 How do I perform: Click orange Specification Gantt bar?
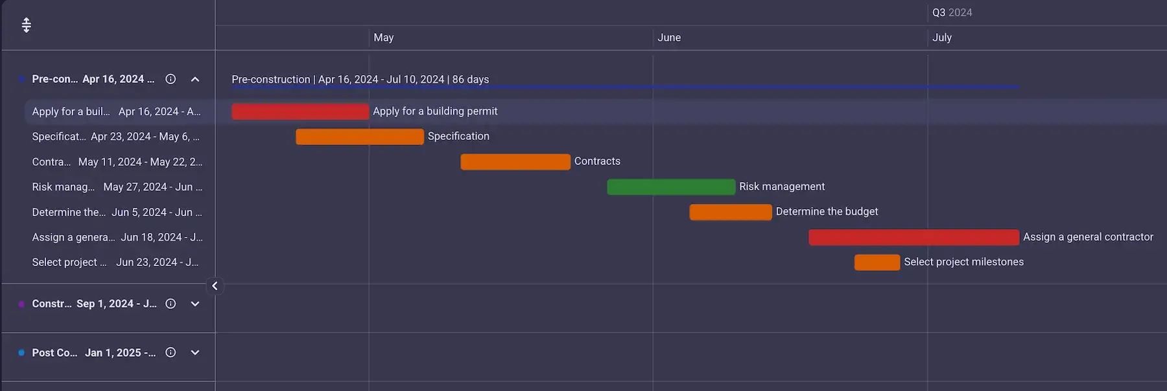coord(360,137)
